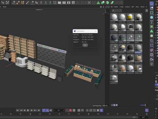Image resolution: width=158 pixels, height=119 pixels.
Task: Open Render View clapperboard icon
Action: coord(60,2)
